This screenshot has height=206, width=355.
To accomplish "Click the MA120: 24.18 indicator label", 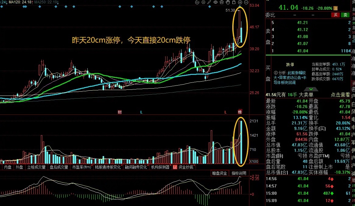I will click(21, 2).
